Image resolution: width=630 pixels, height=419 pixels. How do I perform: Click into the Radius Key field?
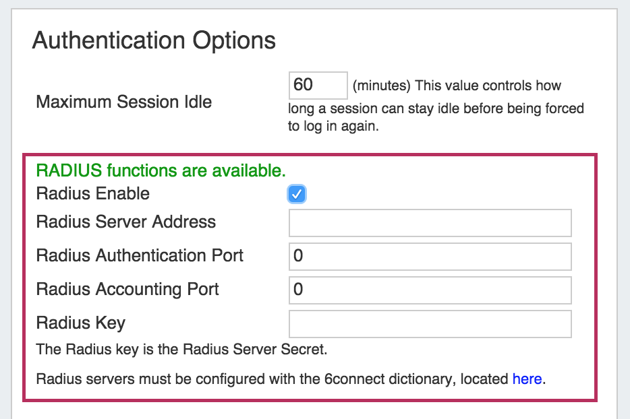[430, 324]
